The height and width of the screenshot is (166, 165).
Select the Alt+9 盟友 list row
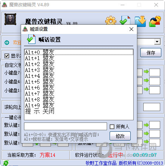[x=79, y=105]
